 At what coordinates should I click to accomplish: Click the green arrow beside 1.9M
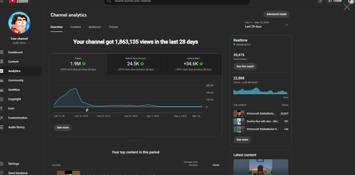point(84,64)
